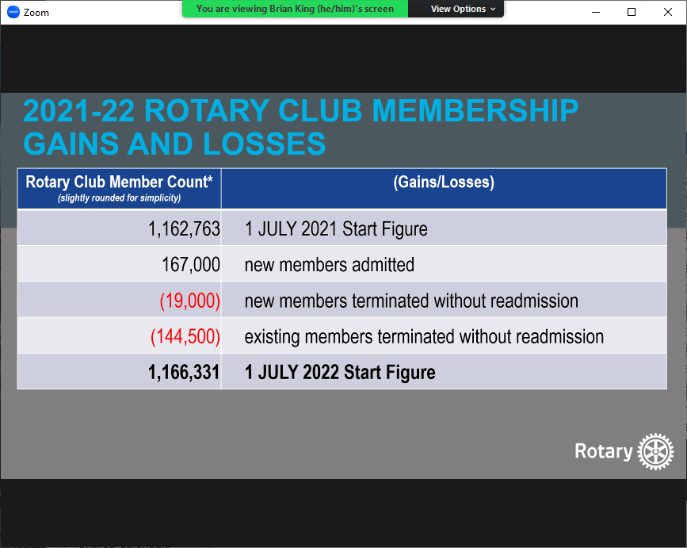Screen dimensions: 687x548
Task: Select the Rotary Club Member Count header
Action: point(119,188)
